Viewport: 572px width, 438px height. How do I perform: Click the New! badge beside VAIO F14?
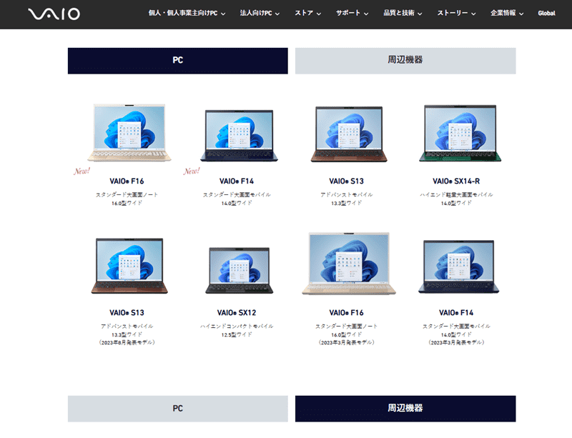pyautogui.click(x=192, y=171)
